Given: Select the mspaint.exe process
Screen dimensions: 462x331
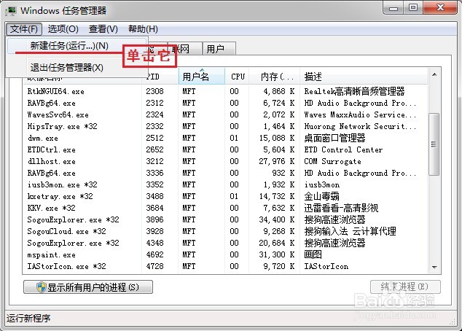Looking at the screenshot, I should [225, 254].
